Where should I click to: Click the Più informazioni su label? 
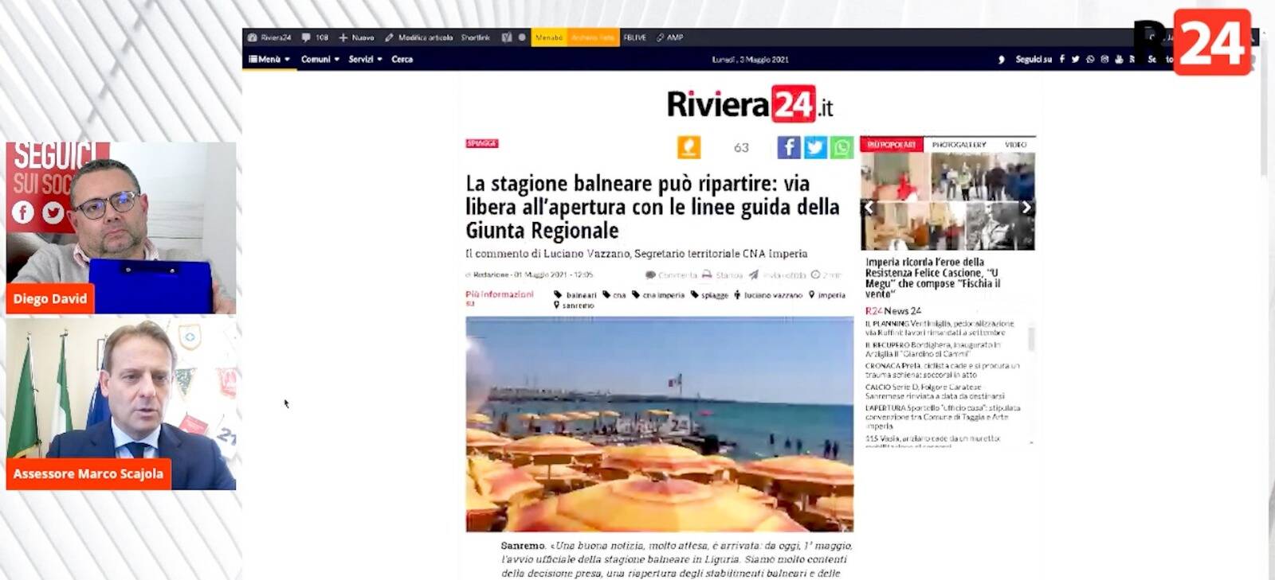(x=500, y=298)
